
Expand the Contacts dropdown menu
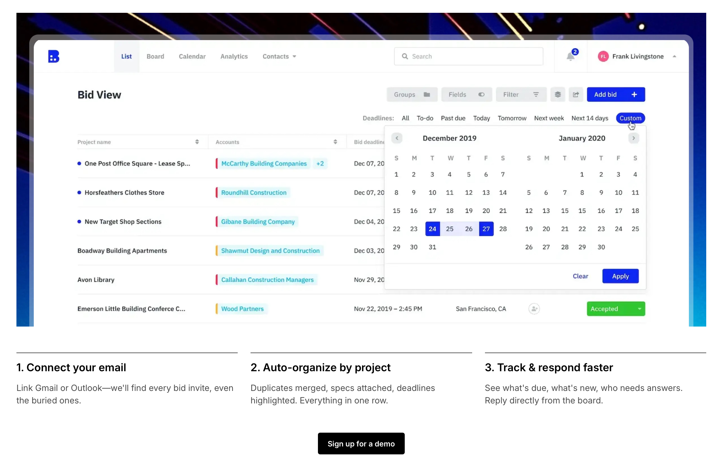pyautogui.click(x=279, y=57)
